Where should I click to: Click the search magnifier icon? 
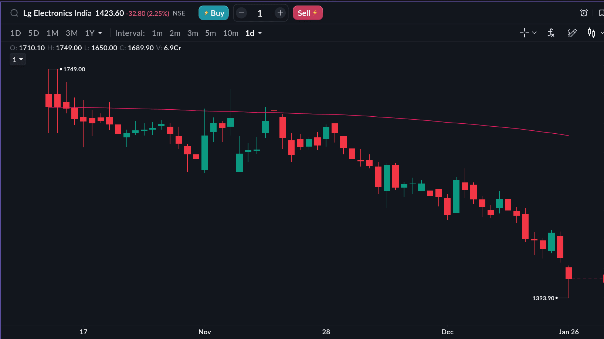coord(14,13)
